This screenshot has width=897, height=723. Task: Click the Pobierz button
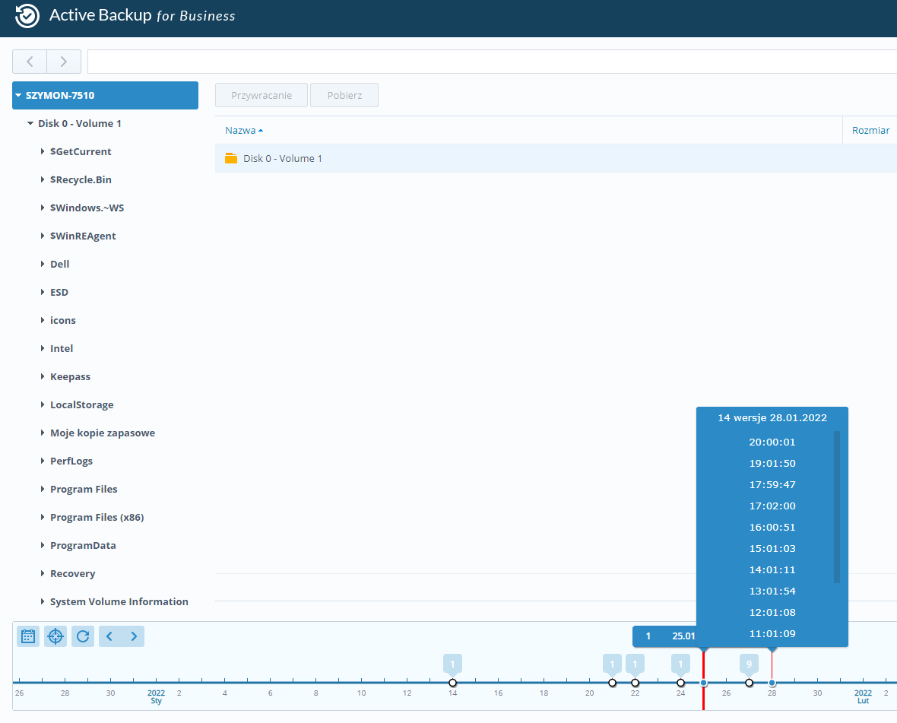click(344, 96)
